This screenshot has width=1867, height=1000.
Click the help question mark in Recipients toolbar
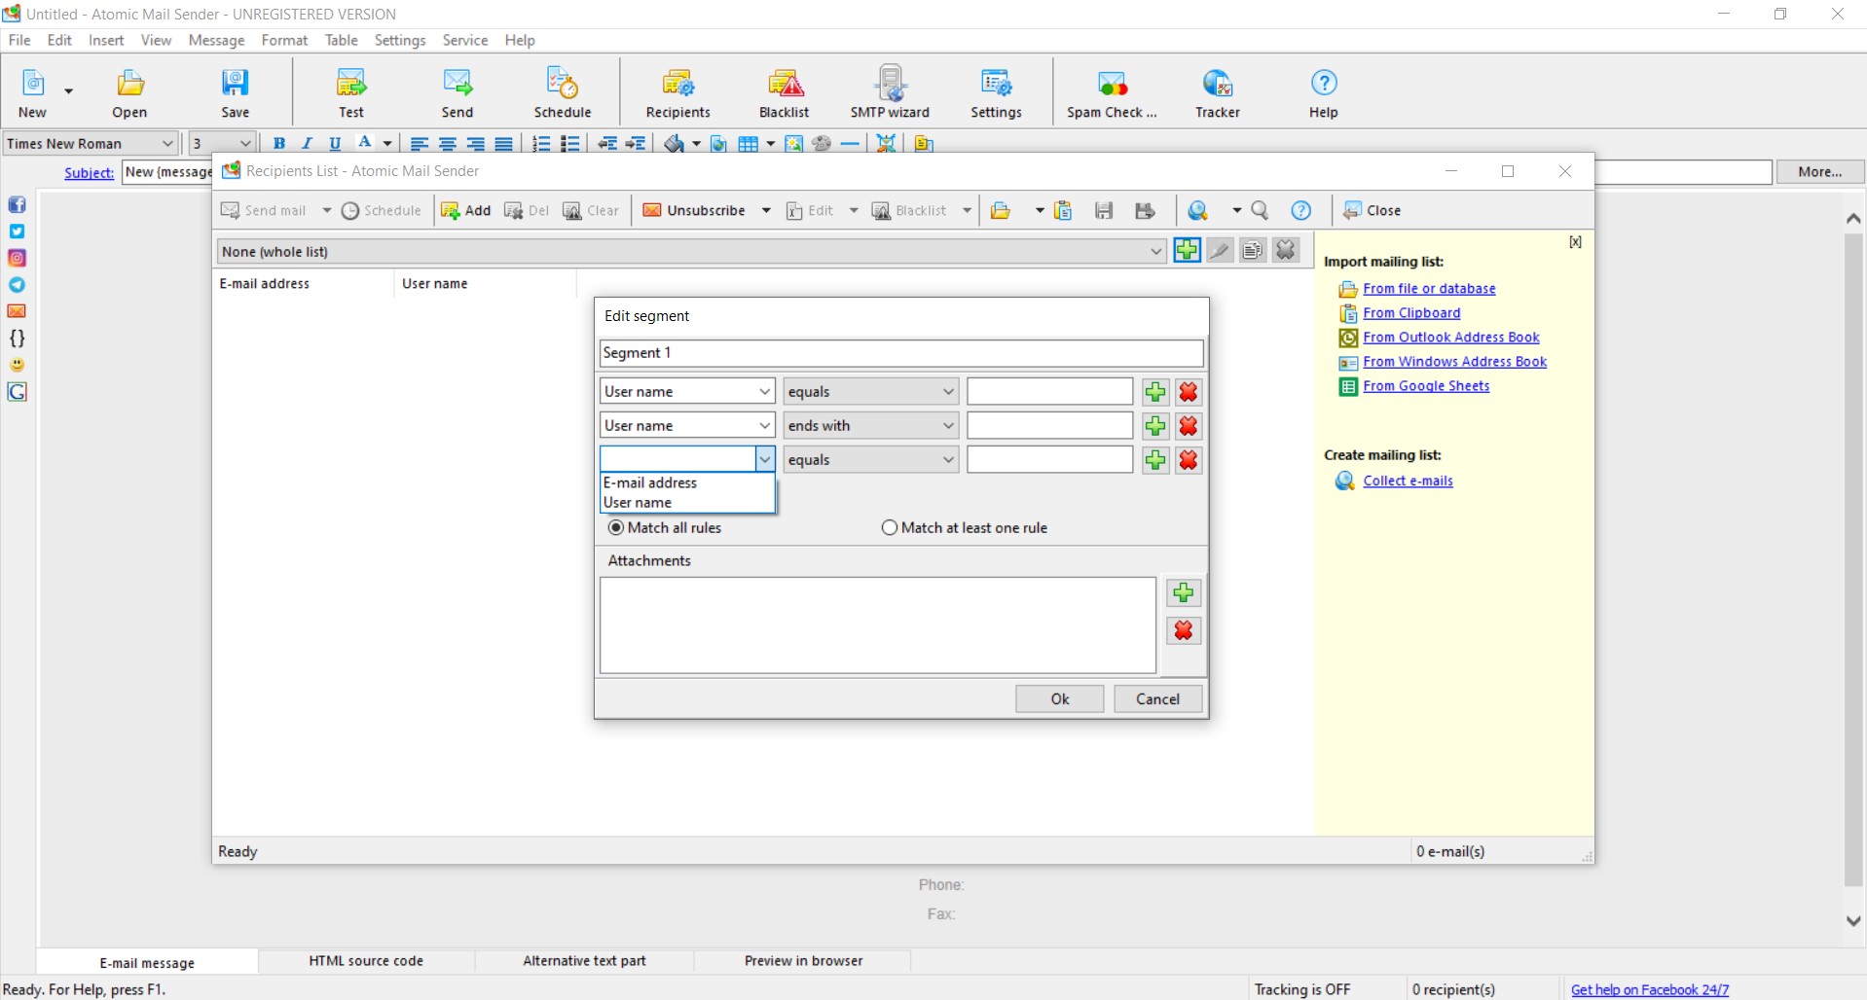click(1301, 210)
